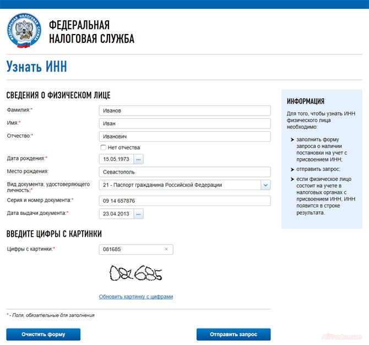
Task: Click the Фамилия input field
Action: [x=184, y=110]
